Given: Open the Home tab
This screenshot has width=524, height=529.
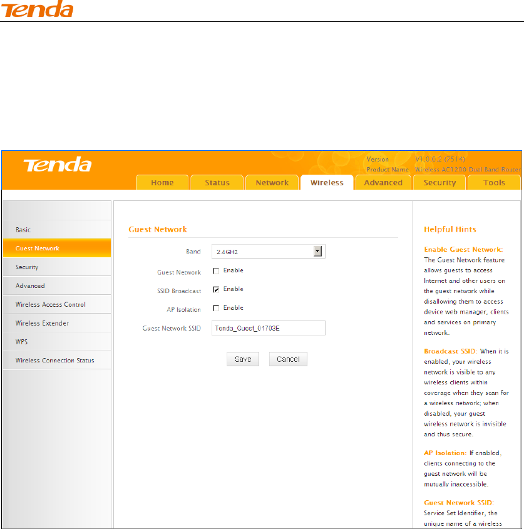Looking at the screenshot, I should pos(162,183).
